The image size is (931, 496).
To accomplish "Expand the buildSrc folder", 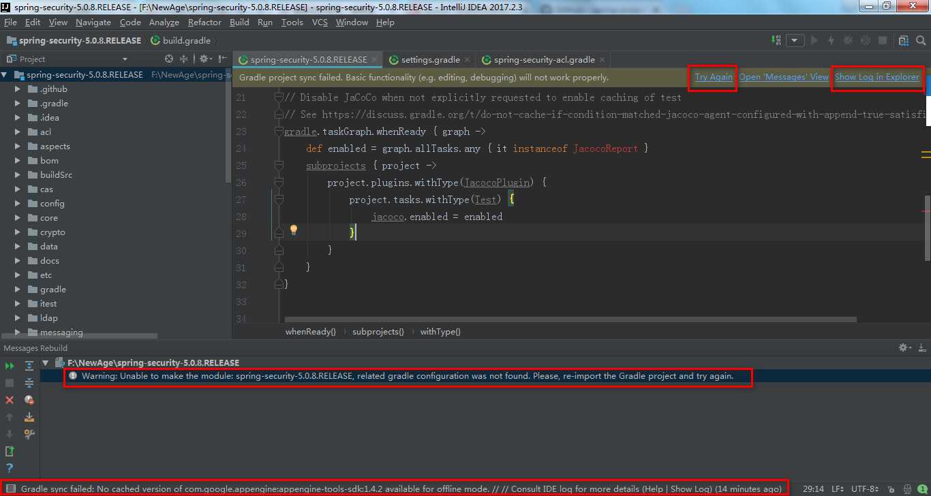I will [x=18, y=175].
